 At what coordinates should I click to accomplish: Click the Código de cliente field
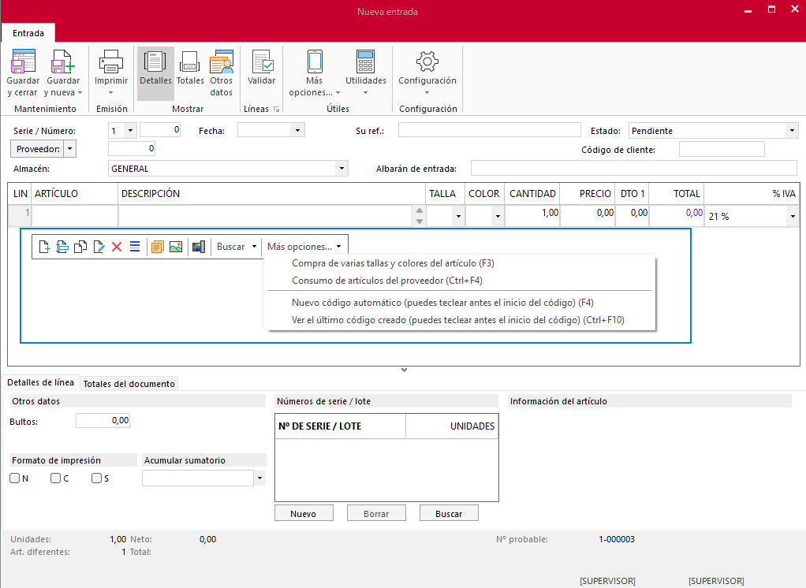point(722,150)
